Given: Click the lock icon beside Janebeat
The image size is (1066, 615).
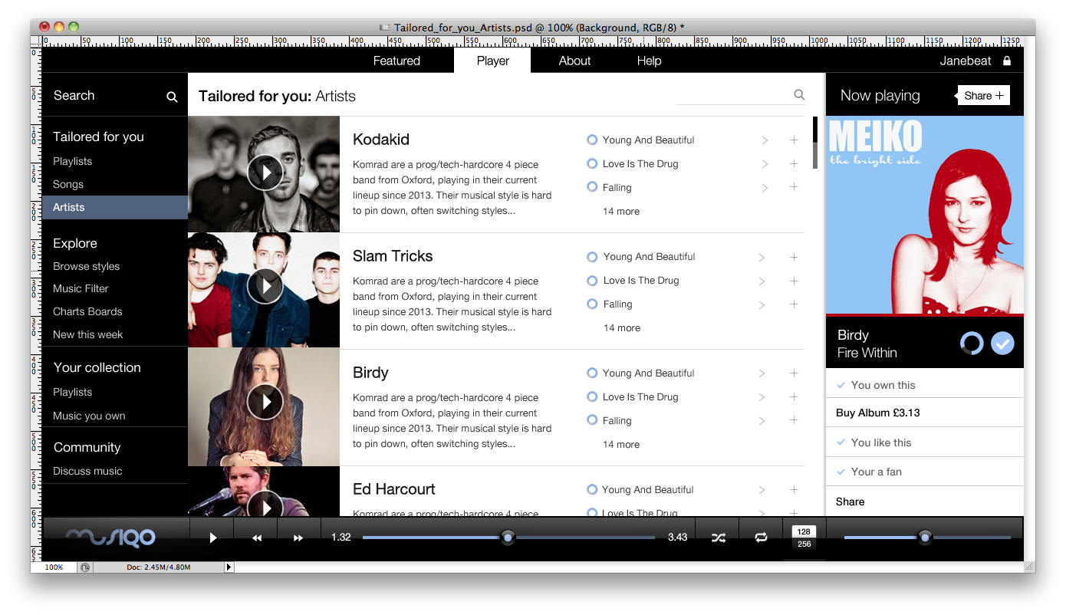Looking at the screenshot, I should 1007,61.
